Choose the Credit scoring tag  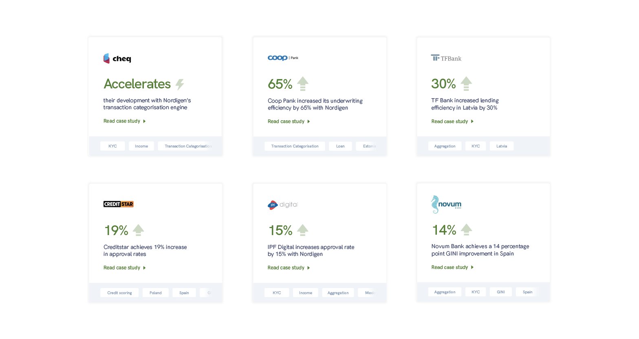(x=119, y=293)
